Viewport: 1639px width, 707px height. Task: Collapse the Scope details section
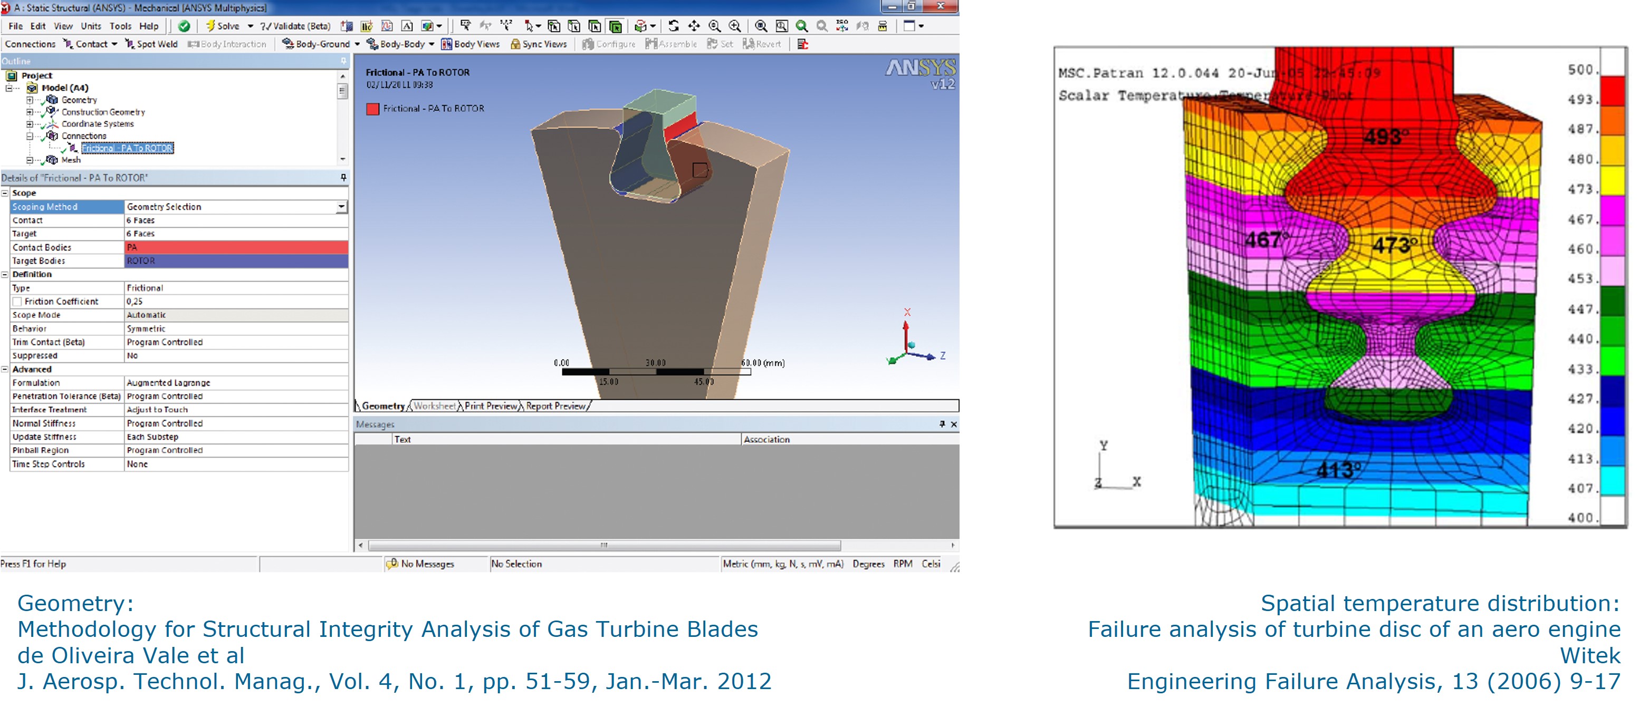pyautogui.click(x=5, y=193)
